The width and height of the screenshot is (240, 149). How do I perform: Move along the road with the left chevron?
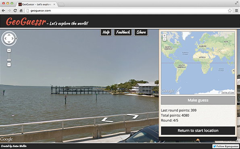[107, 120]
